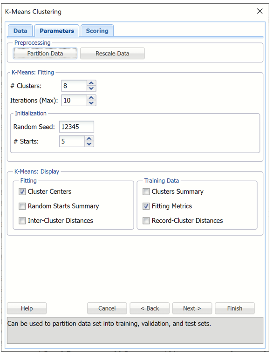Click the Rescale Data button
Image resolution: width=273 pixels, height=354 pixels.
click(x=112, y=54)
